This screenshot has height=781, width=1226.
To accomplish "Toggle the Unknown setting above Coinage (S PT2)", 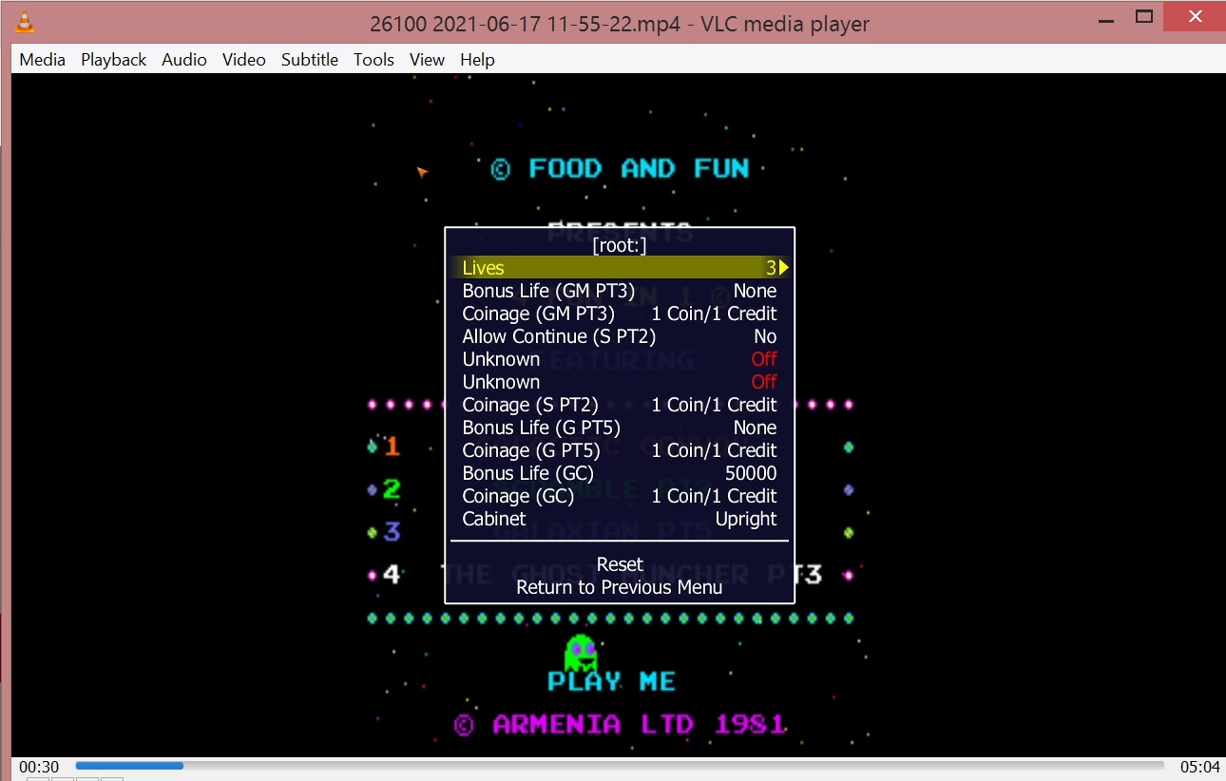I will tap(619, 382).
